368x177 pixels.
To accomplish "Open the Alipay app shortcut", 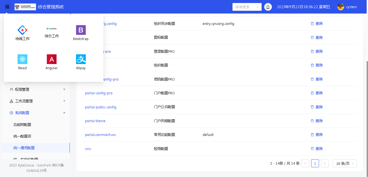I will point(81,59).
